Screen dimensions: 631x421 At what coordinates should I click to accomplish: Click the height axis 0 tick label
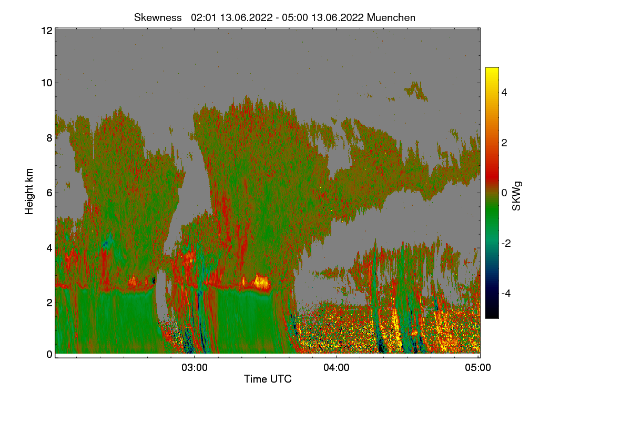[49, 354]
